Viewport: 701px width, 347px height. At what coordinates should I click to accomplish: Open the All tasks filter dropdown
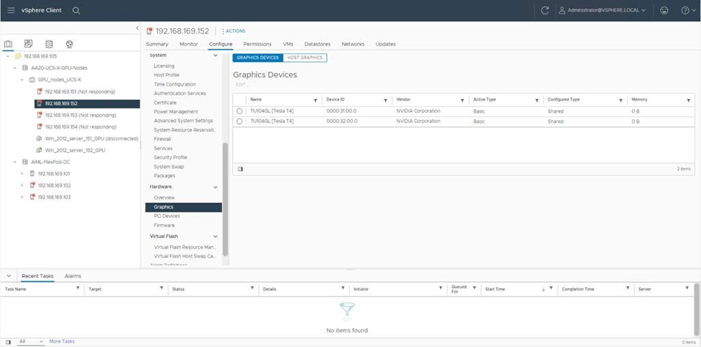point(31,342)
